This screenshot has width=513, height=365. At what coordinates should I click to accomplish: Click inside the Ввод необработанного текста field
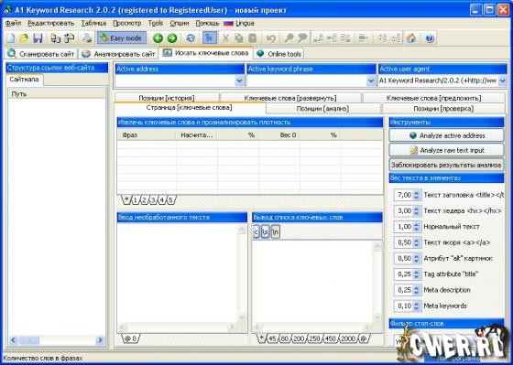coord(178,273)
